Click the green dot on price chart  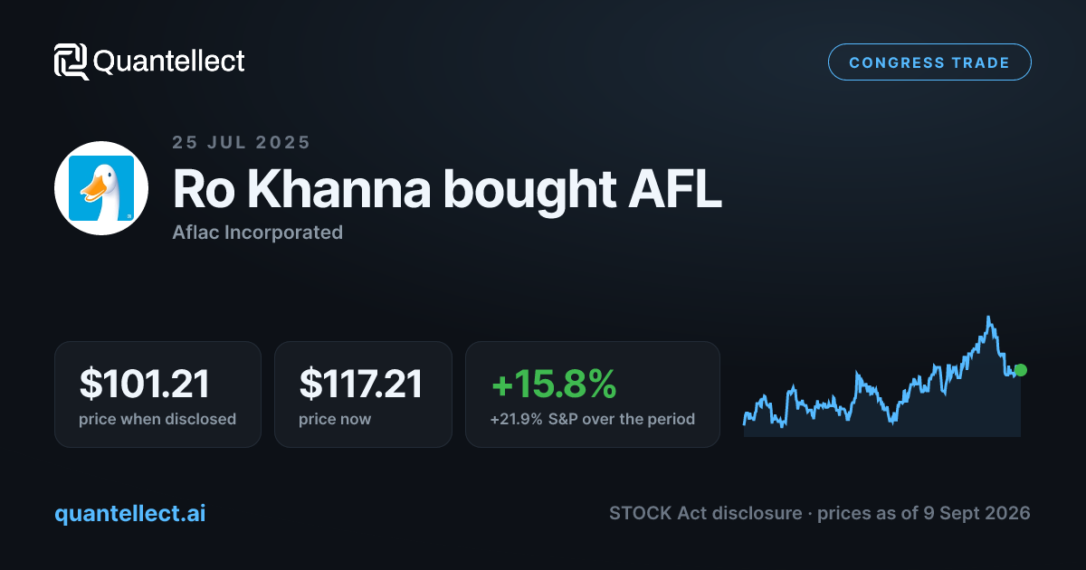1021,370
